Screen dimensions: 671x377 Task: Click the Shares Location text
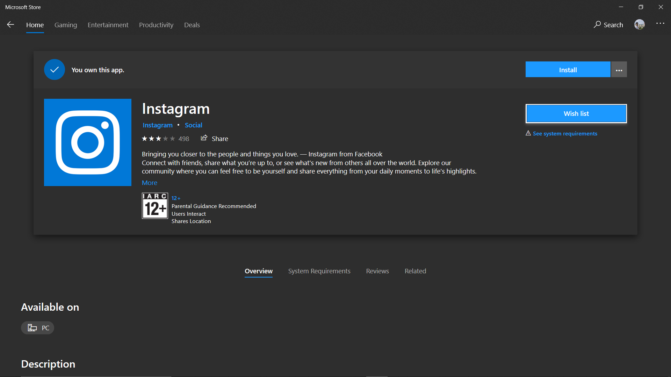[x=191, y=221]
